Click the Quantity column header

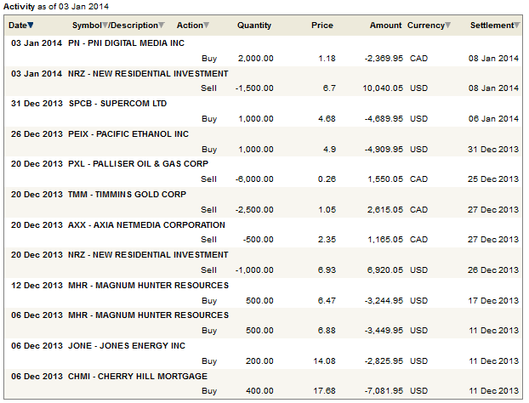pyautogui.click(x=254, y=26)
